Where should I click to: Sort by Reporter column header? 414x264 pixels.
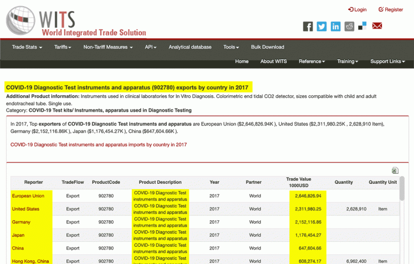34,182
